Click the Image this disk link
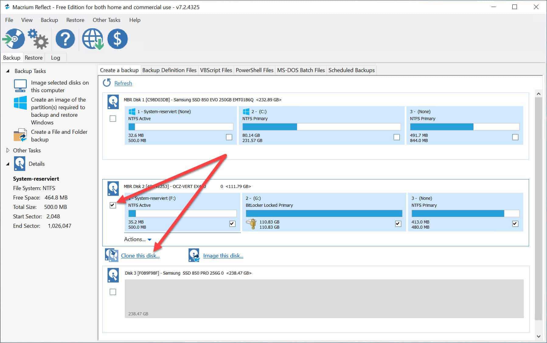Screen dimensions: 547x343 (223, 256)
